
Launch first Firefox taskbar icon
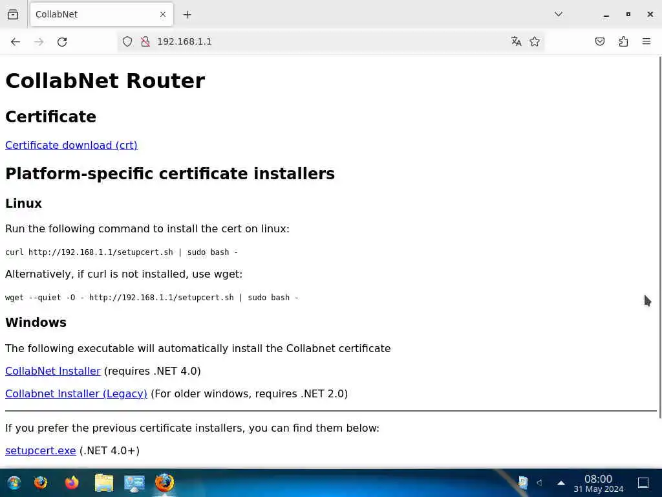click(x=41, y=483)
